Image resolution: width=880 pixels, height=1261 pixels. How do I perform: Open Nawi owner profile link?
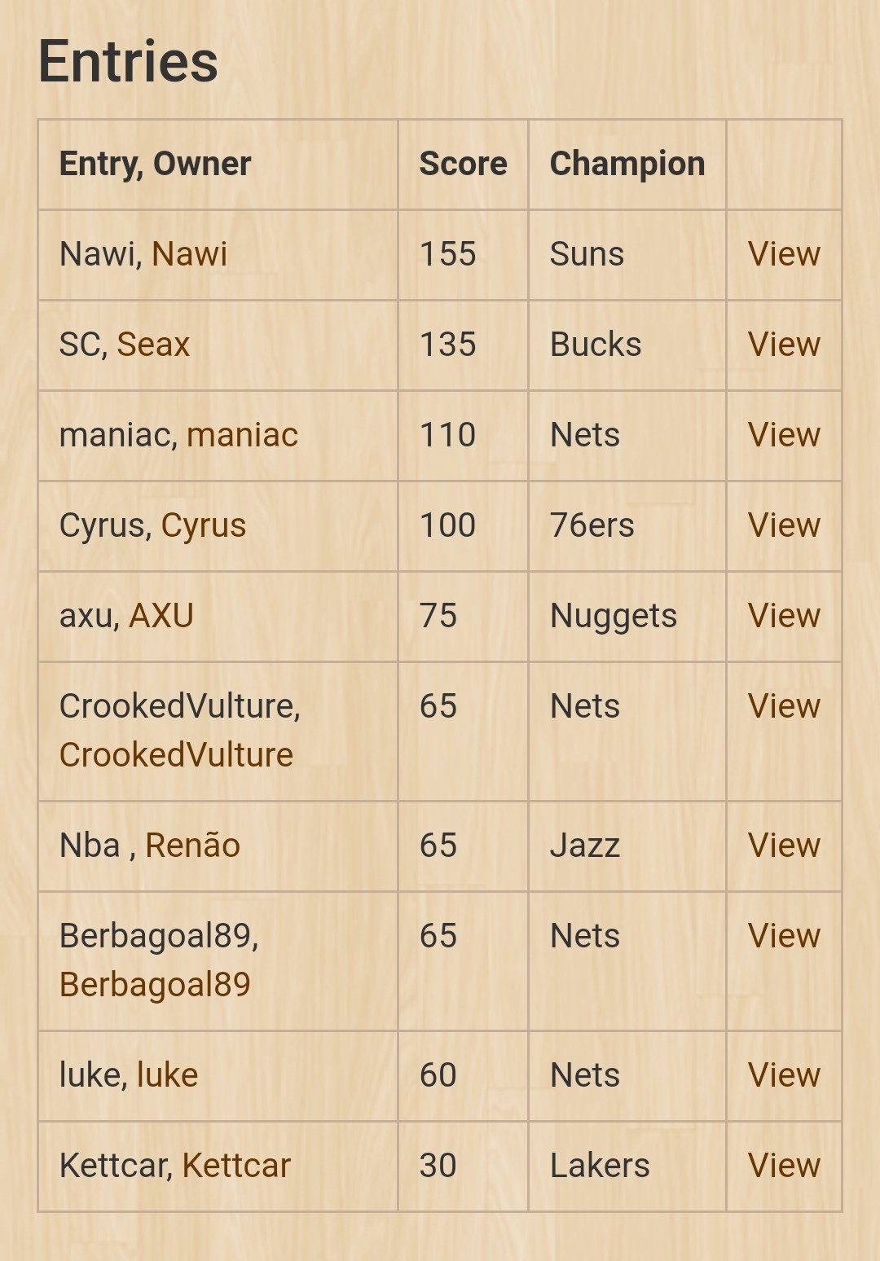189,254
